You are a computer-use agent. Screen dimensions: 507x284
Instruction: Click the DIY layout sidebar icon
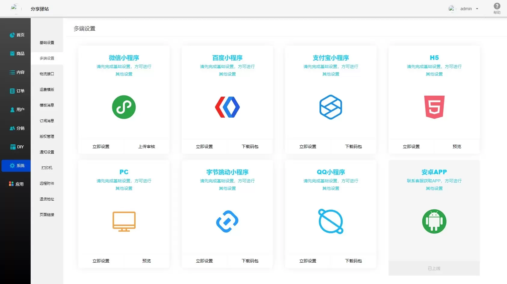[13, 147]
